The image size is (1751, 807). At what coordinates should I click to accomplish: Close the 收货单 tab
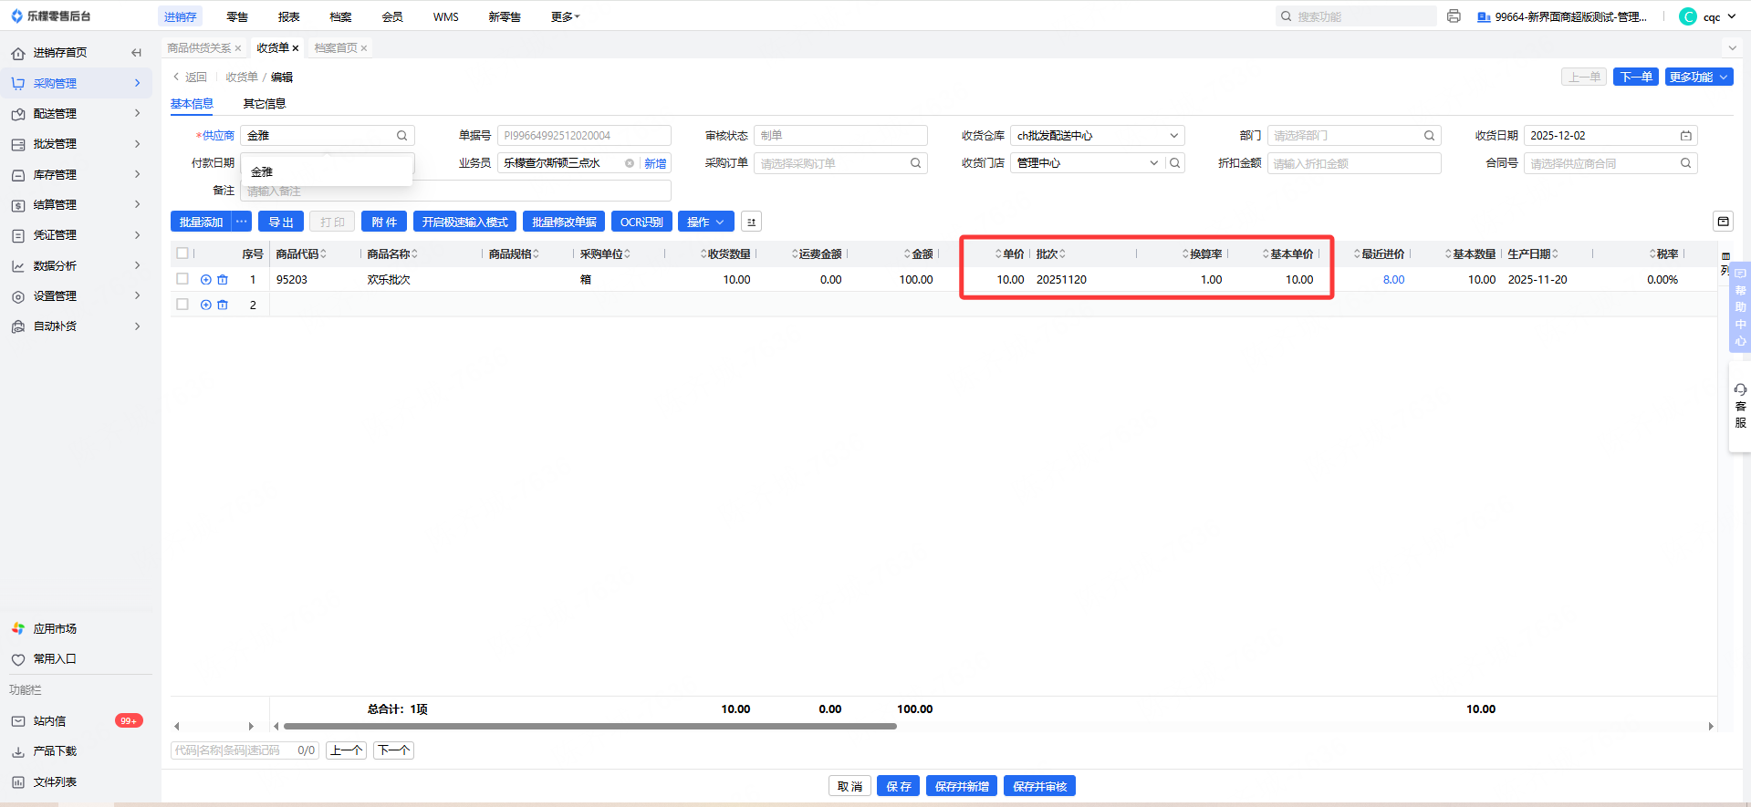point(296,48)
